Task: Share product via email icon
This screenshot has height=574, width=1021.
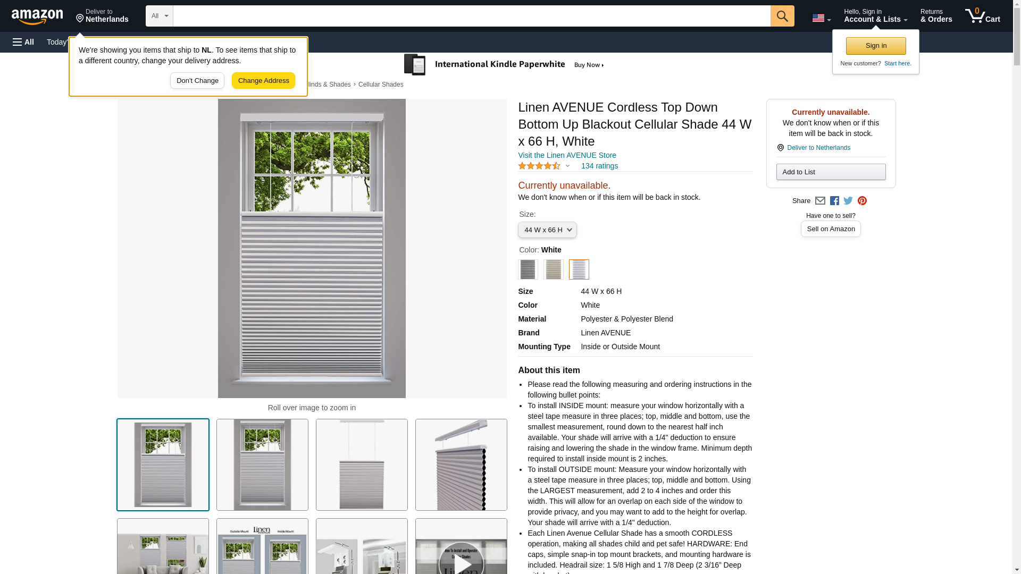Action: click(x=820, y=201)
